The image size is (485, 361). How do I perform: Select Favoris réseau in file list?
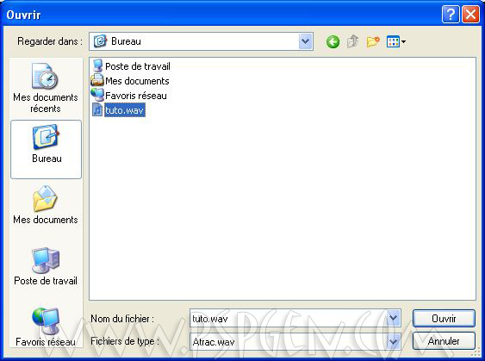129,96
